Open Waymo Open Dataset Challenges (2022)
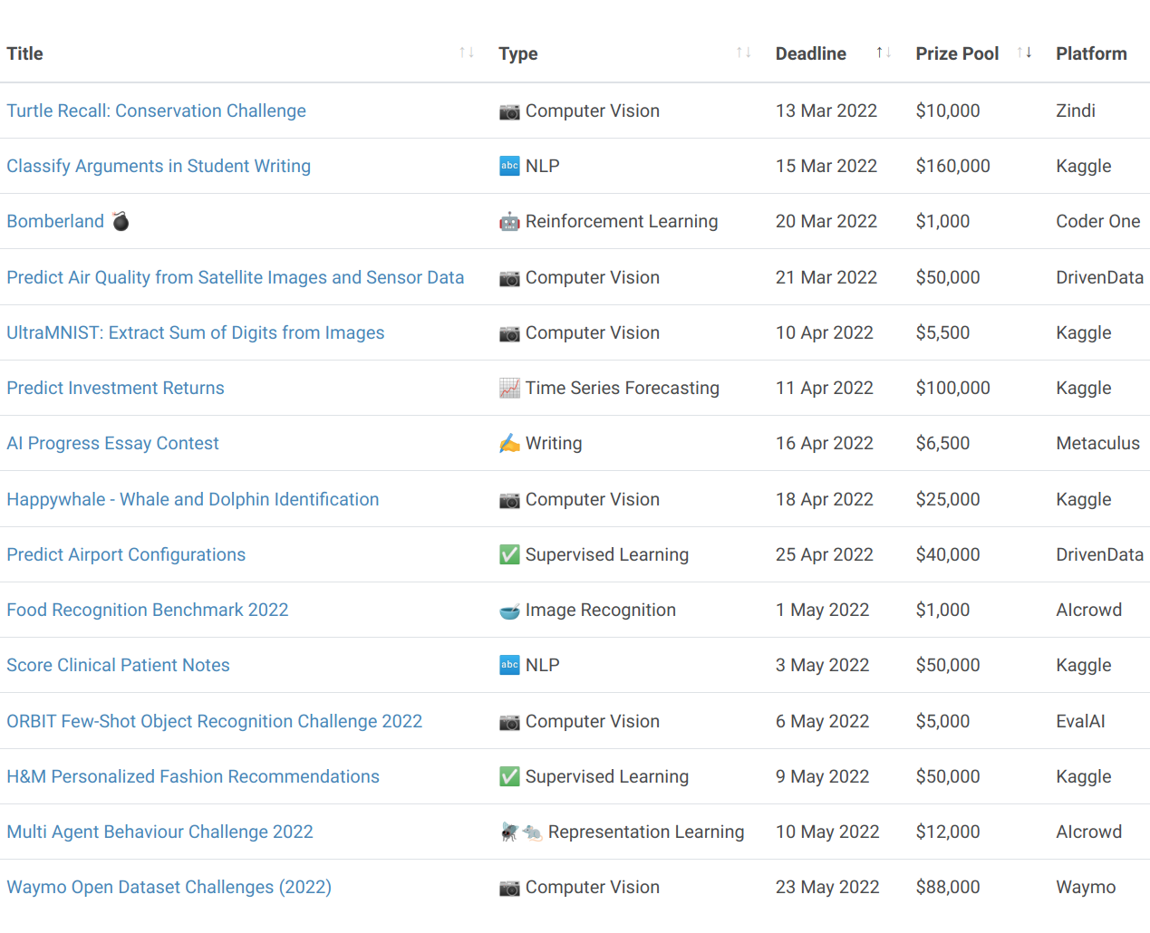 click(169, 887)
